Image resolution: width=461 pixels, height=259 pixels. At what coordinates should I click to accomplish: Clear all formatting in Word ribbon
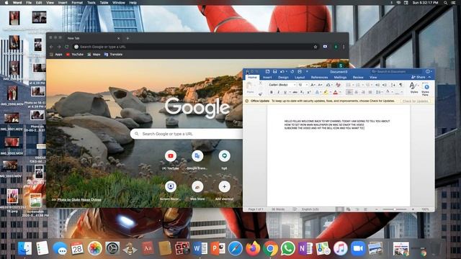click(x=338, y=85)
